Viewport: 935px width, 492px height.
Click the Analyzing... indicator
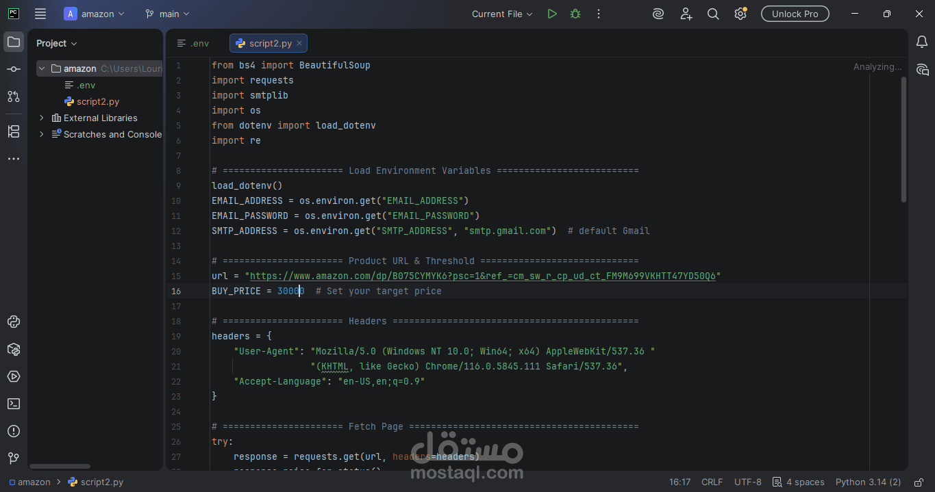877,66
